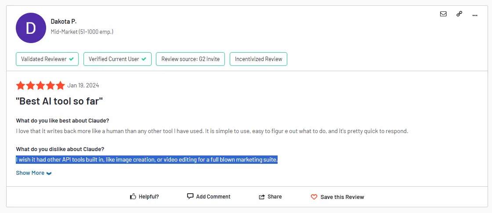Click the five-star rating
492x213 pixels.
pos(40,85)
